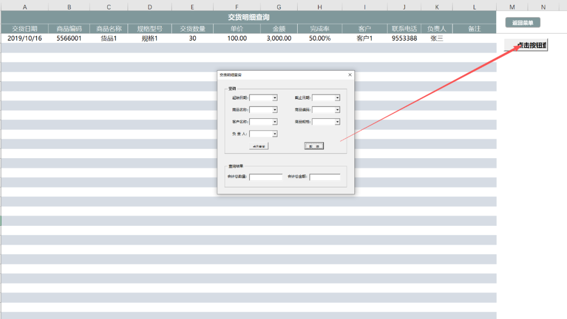This screenshot has height=319, width=567.
Task: Select cell containing 5566001
Action: click(x=69, y=38)
